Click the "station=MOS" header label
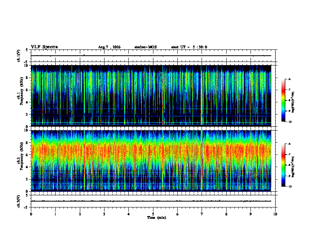Image resolution: width=310 pixels, height=240 pixels. (146, 47)
